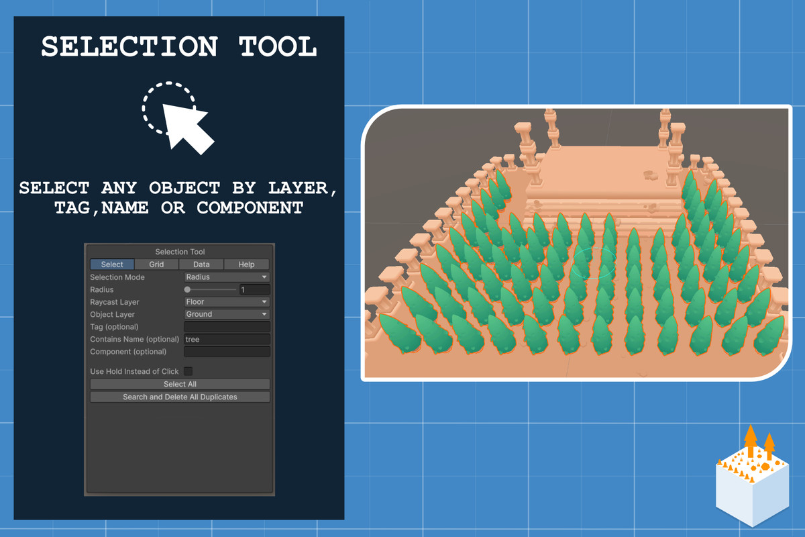Open the Selection Mode dropdown showing Radius
Screen dimensions: 805x537
coord(226,277)
